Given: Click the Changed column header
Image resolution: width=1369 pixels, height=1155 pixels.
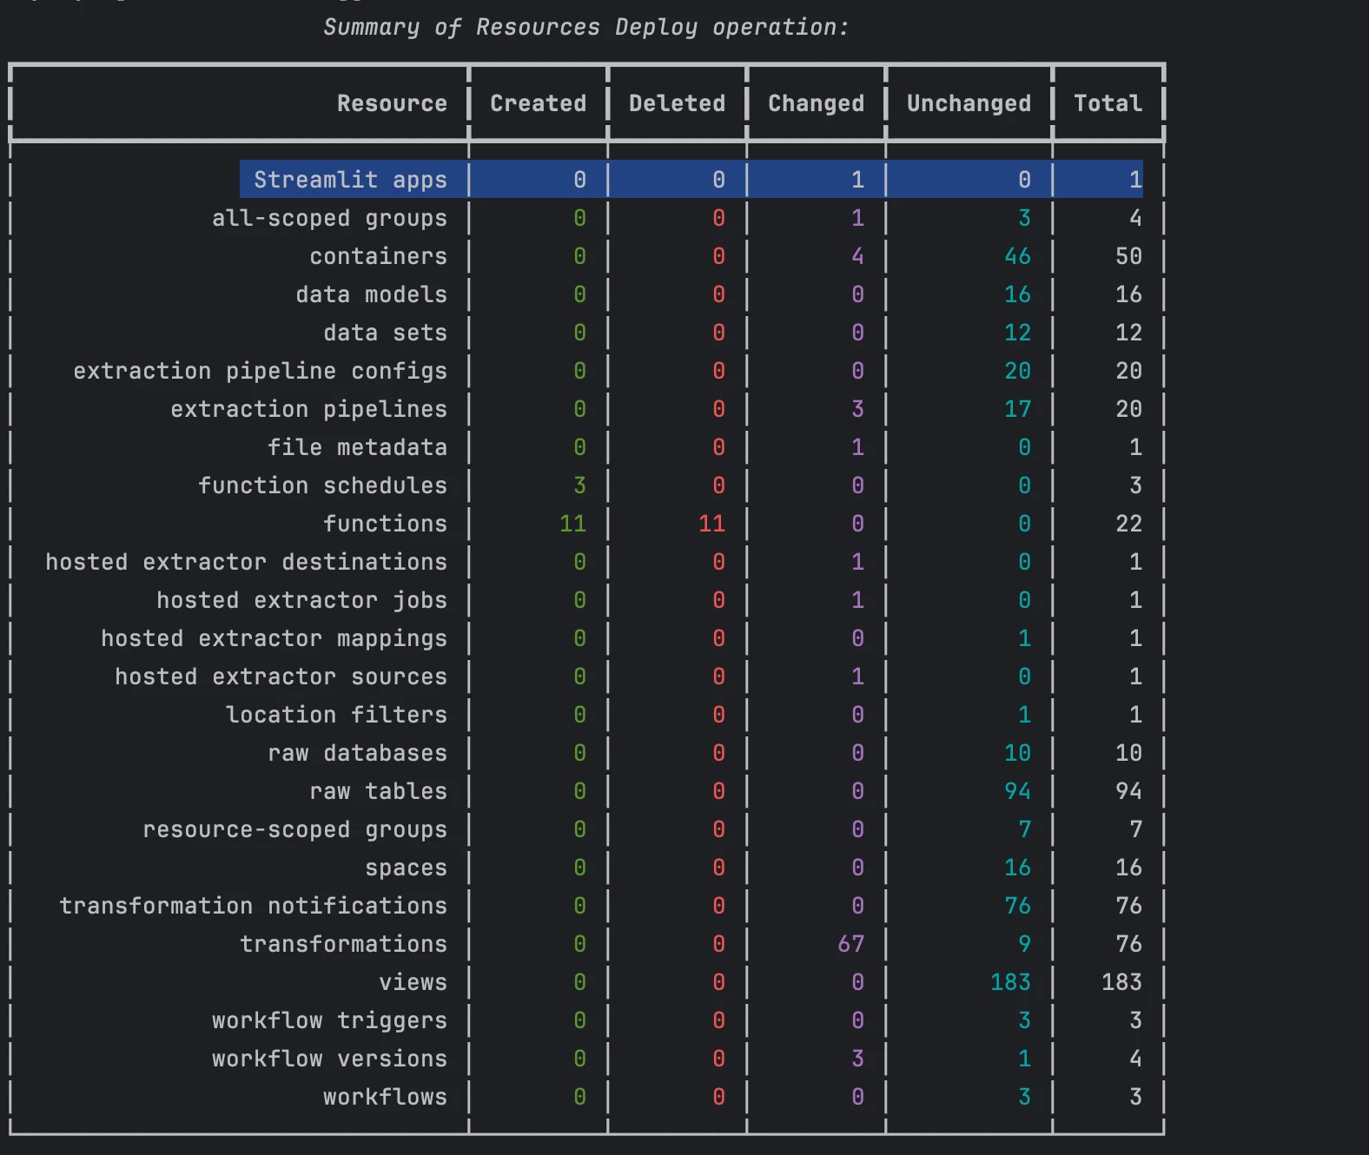Looking at the screenshot, I should pos(816,103).
